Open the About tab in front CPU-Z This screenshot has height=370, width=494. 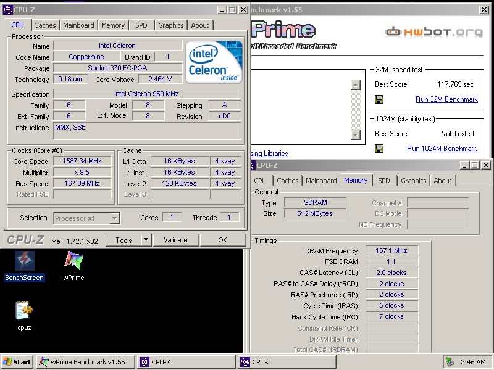pos(200,25)
